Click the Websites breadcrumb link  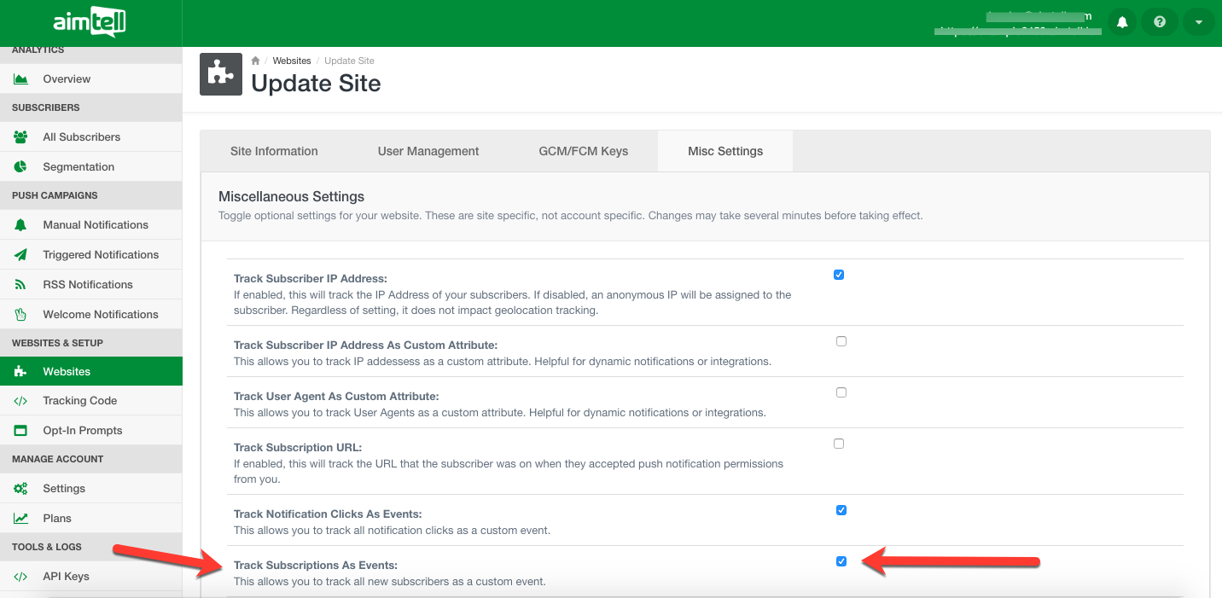pos(292,61)
